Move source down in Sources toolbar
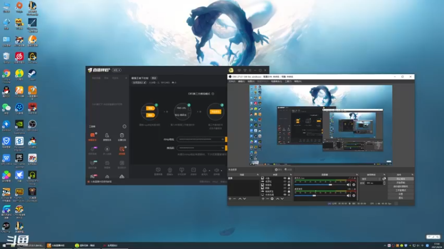 coord(282,199)
